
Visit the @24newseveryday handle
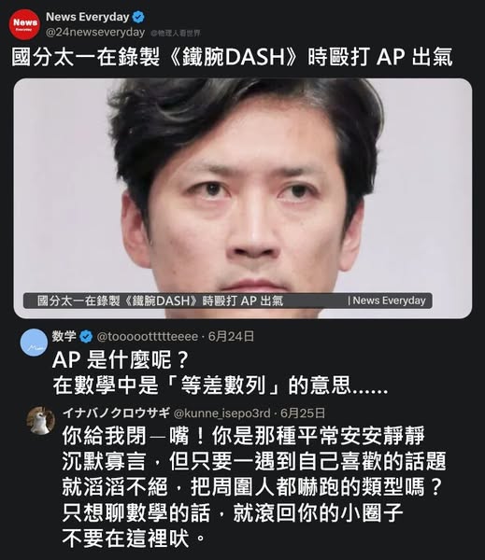95,33
